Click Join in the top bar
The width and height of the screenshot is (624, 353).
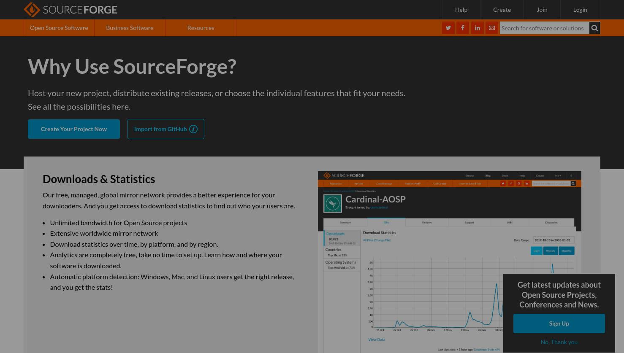[542, 10]
